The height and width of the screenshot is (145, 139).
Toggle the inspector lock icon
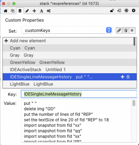tap(112, 11)
